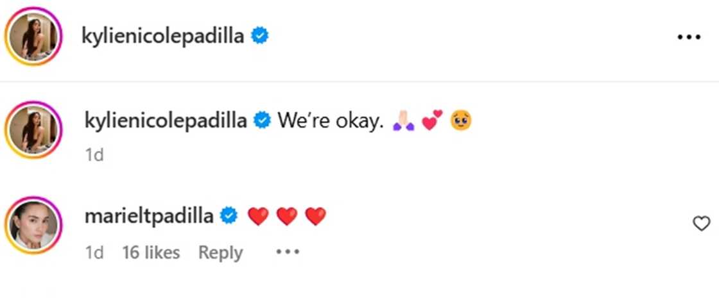The image size is (719, 298).
Task: Open the marieltpadilla username link
Action: coord(148,217)
